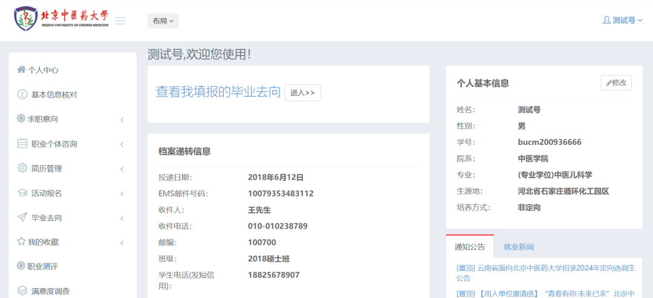Expand the 职业个体咨询 chevron arrow
This screenshot has width=653, height=298.
click(x=122, y=144)
